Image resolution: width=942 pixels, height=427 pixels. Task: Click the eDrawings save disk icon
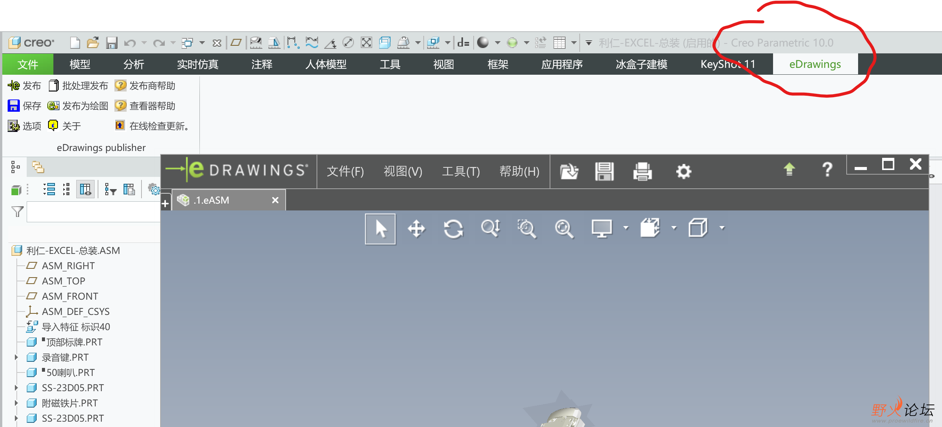click(604, 171)
